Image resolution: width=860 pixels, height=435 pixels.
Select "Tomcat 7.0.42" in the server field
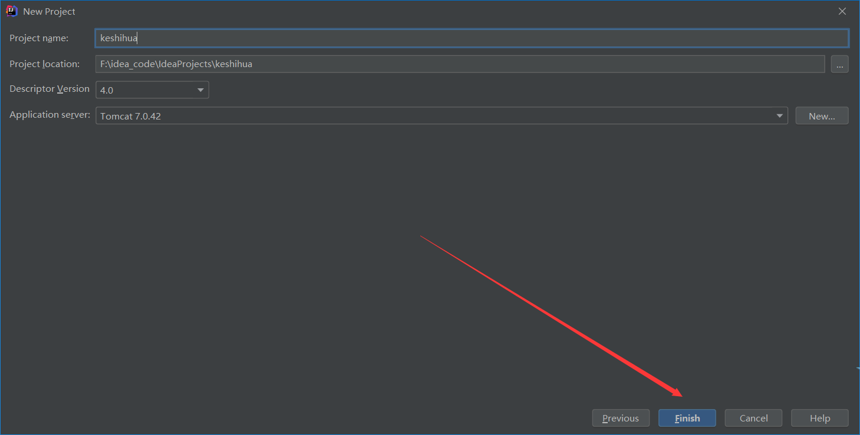131,115
